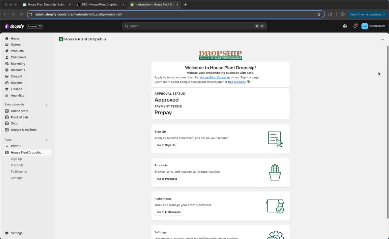Open a new browser tab
This screenshot has height=239, width=389.
pos(185,4)
